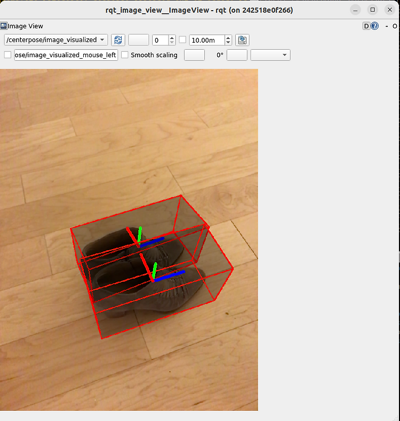Click the '0°' rotation angle label
400x421 pixels.
click(220, 55)
